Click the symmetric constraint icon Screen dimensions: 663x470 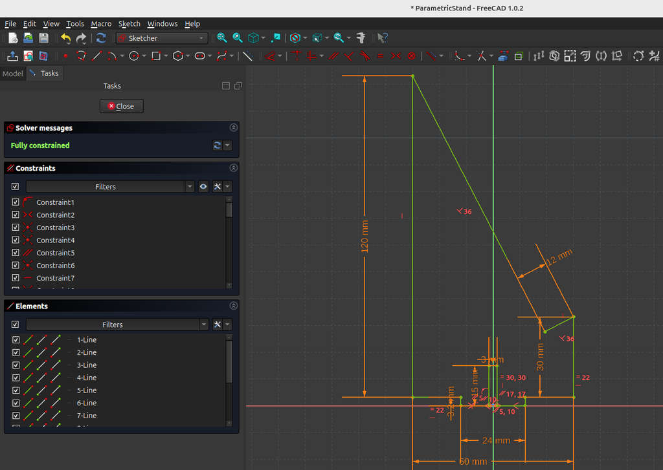[396, 56]
